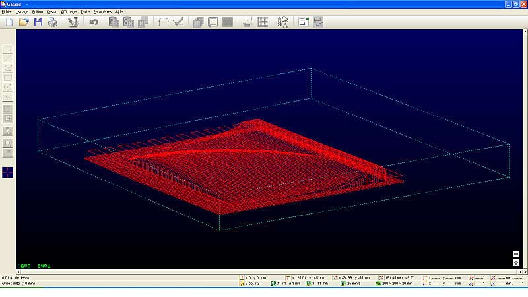Select the point drawing tool in sidebar

pyautogui.click(x=8, y=49)
